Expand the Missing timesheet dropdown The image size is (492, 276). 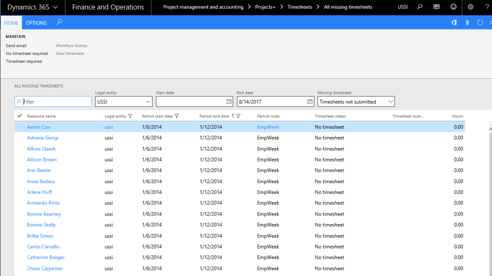point(390,102)
